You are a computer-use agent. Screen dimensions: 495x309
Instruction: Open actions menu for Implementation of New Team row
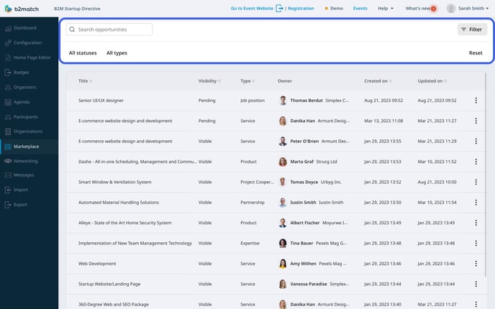click(476, 243)
